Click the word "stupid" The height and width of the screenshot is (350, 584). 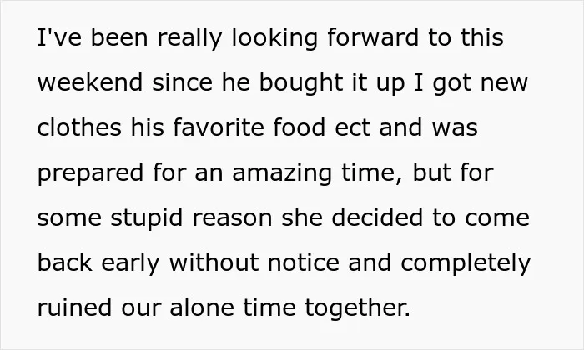point(146,218)
